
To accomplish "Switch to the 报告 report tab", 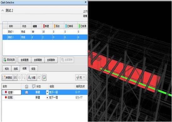I will coord(33,69).
